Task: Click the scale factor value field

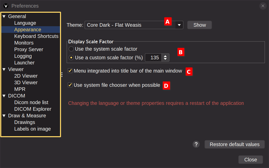Action: click(x=154, y=58)
